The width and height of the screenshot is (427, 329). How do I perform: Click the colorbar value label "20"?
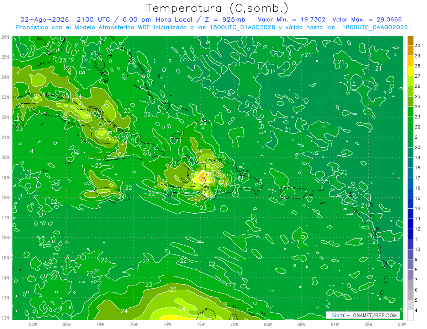coord(418,147)
